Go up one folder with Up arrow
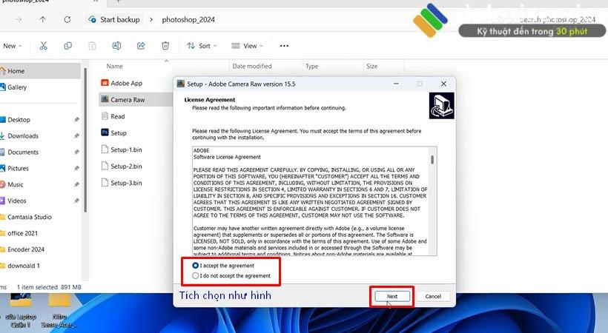 [43, 19]
